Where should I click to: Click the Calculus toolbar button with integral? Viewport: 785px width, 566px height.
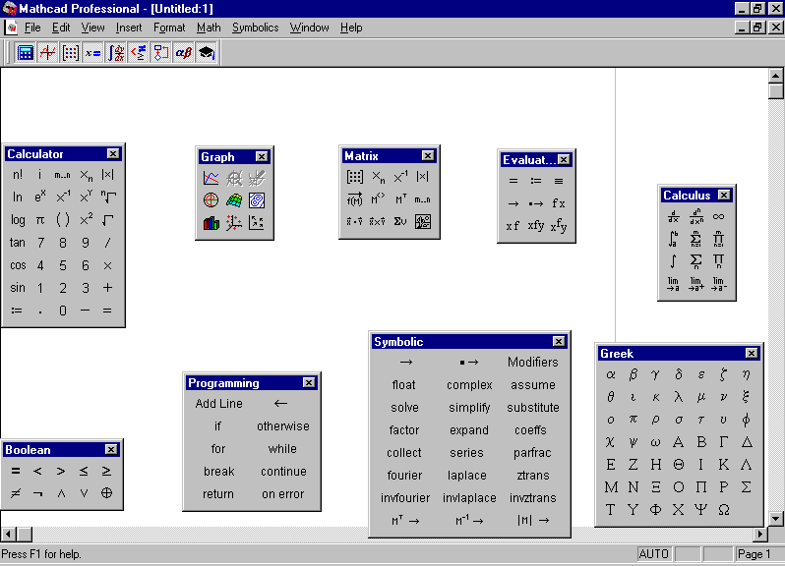pos(116,52)
